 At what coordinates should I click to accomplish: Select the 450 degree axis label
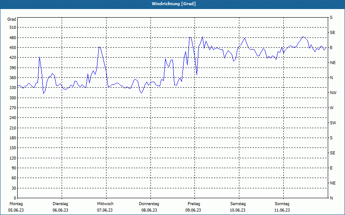(x=13, y=48)
